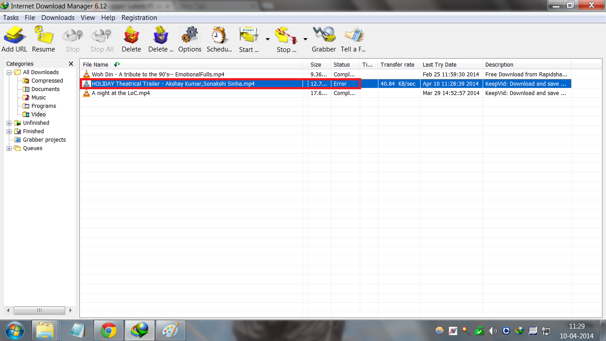Click the Mar 29 14:52:57 2014 date cell

pyautogui.click(x=451, y=93)
